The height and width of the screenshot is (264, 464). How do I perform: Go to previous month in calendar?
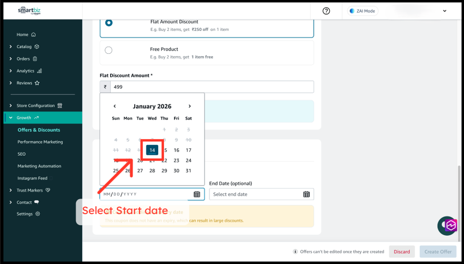115,106
